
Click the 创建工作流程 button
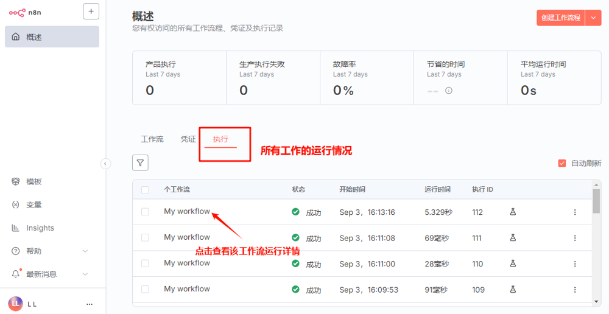tap(560, 18)
